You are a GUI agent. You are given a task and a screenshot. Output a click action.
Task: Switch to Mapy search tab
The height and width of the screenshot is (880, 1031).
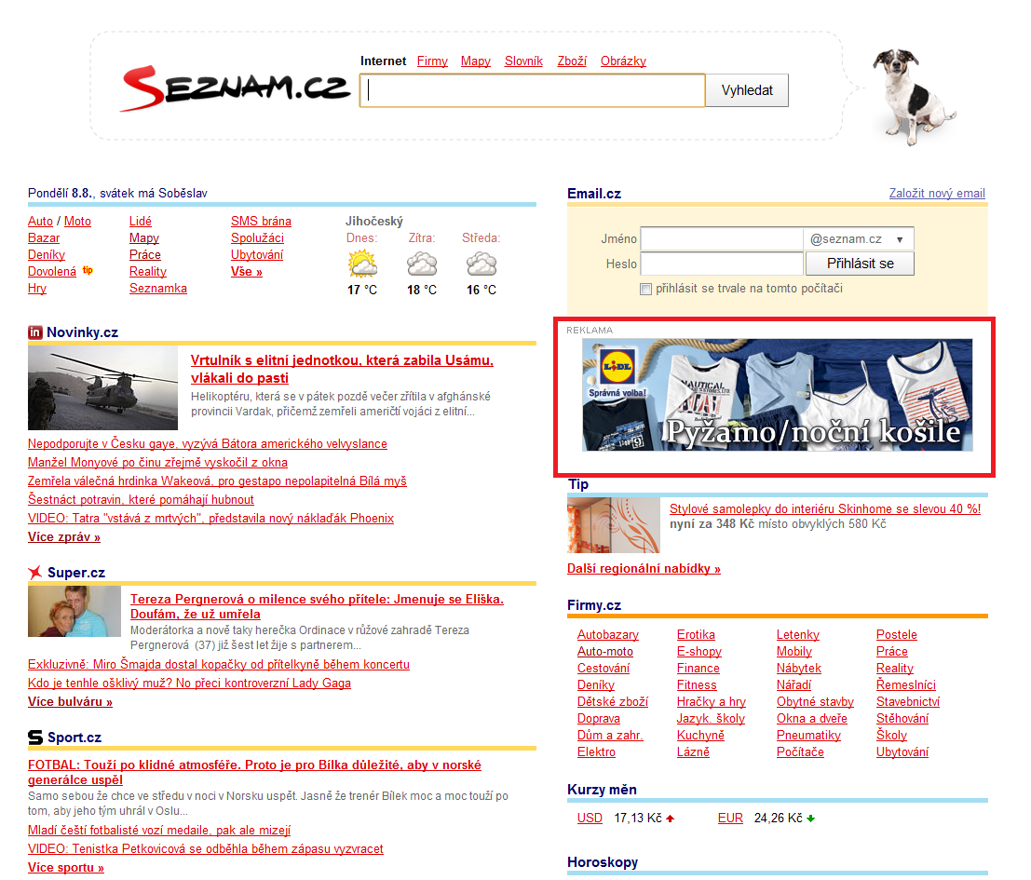point(475,61)
